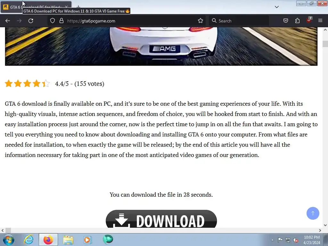Click the horizontal scrollbar thumb
The height and width of the screenshot is (246, 328).
8,230
